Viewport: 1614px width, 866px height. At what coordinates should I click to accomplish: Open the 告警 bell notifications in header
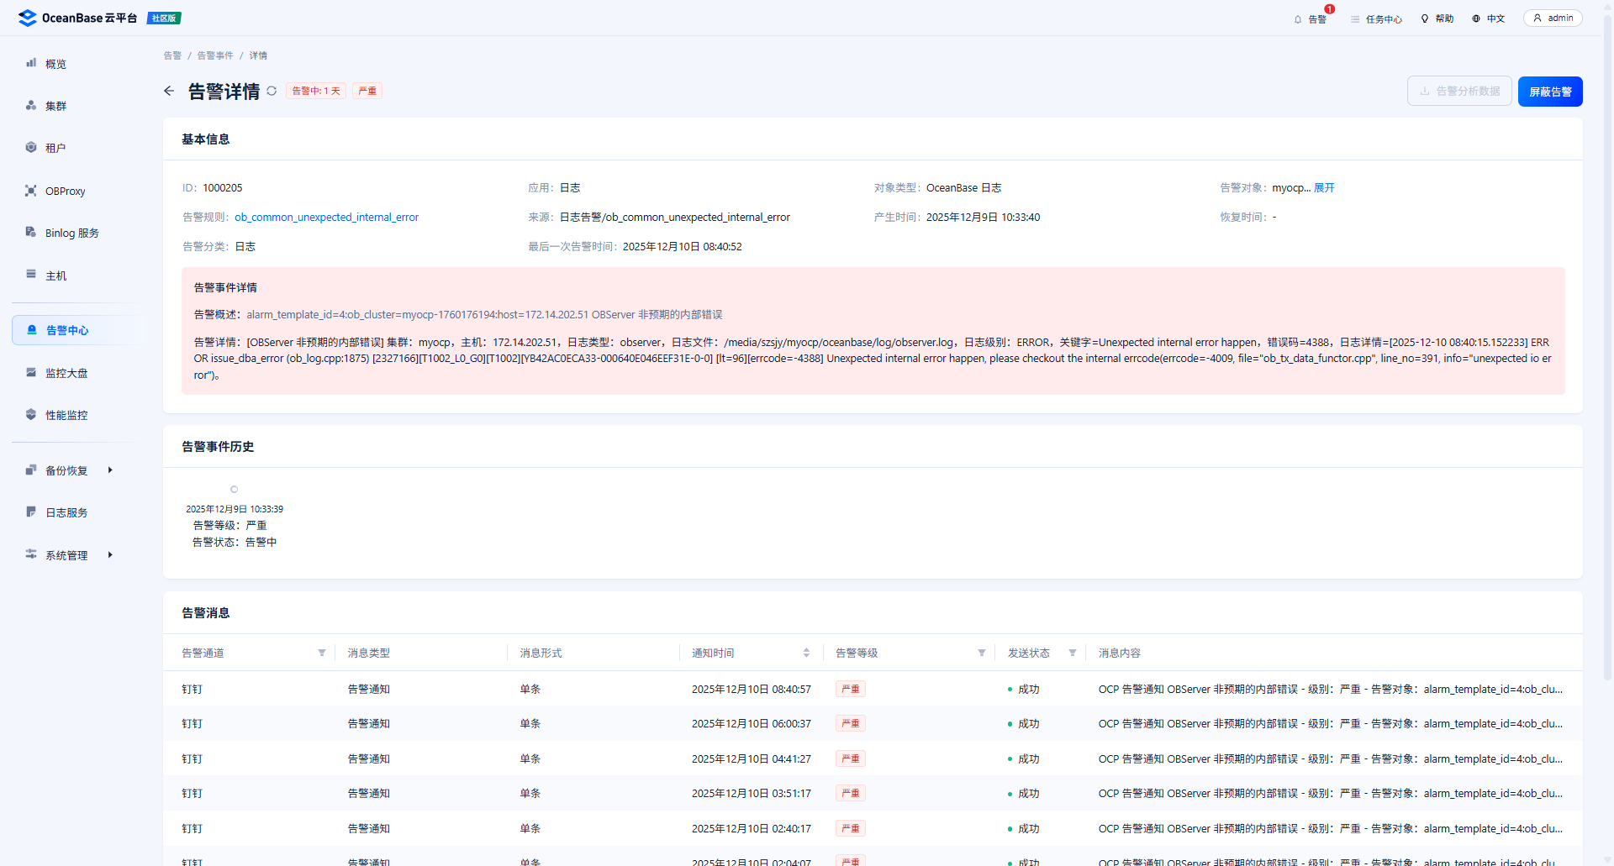tap(1310, 18)
